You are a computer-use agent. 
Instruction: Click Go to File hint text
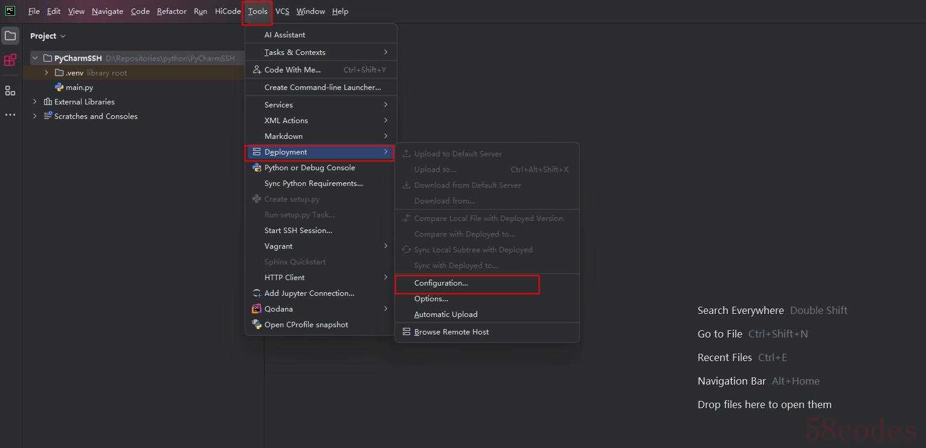[719, 334]
